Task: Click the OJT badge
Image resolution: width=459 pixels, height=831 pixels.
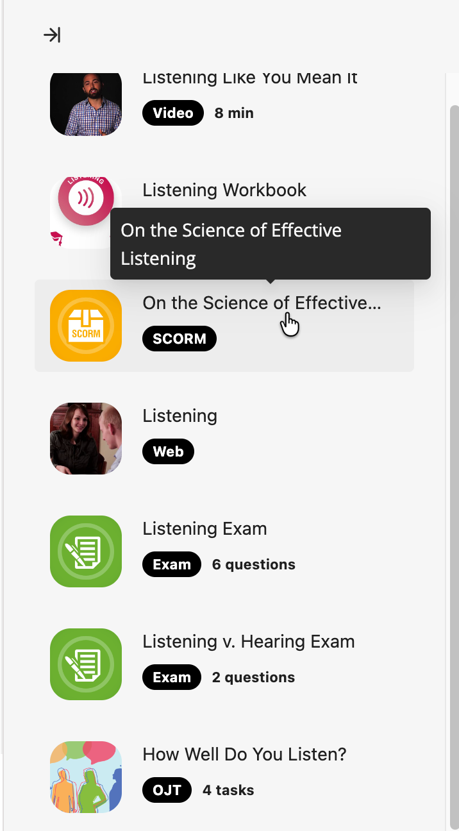Action: pos(167,791)
